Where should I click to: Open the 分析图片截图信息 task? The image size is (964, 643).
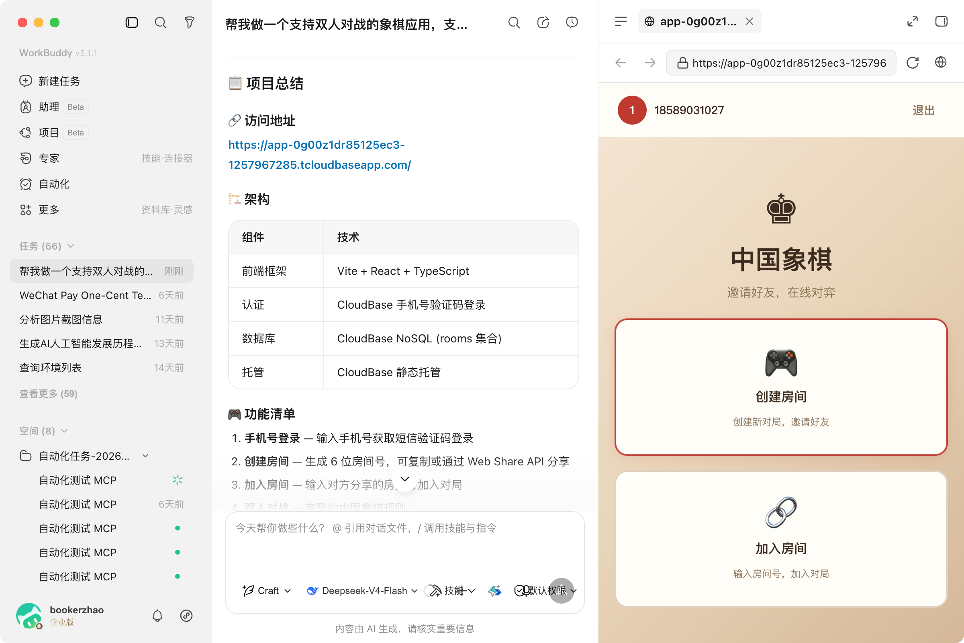[x=101, y=319]
